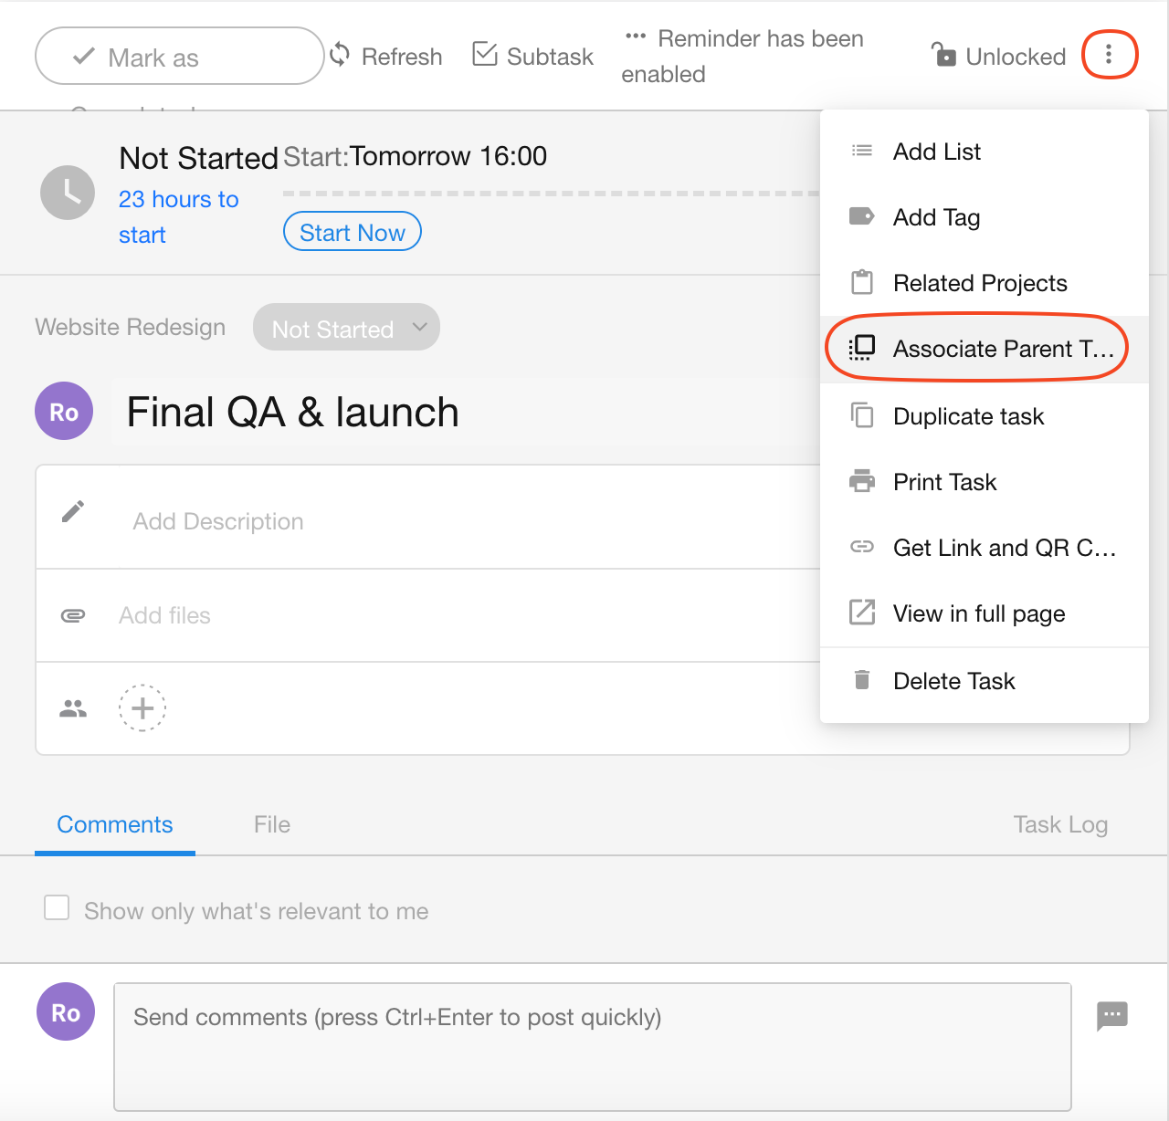Screen dimensions: 1169x1121
Task: Click the three-dot more options icon
Action: click(x=1109, y=55)
